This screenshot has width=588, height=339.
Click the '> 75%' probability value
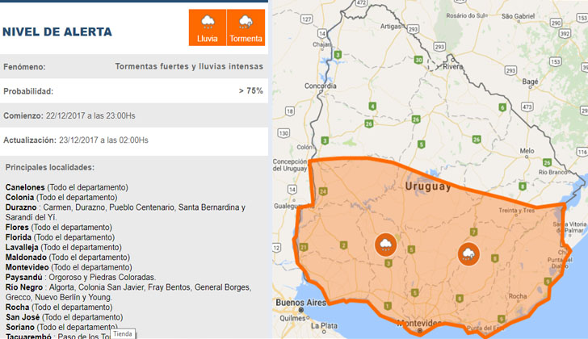coord(251,90)
